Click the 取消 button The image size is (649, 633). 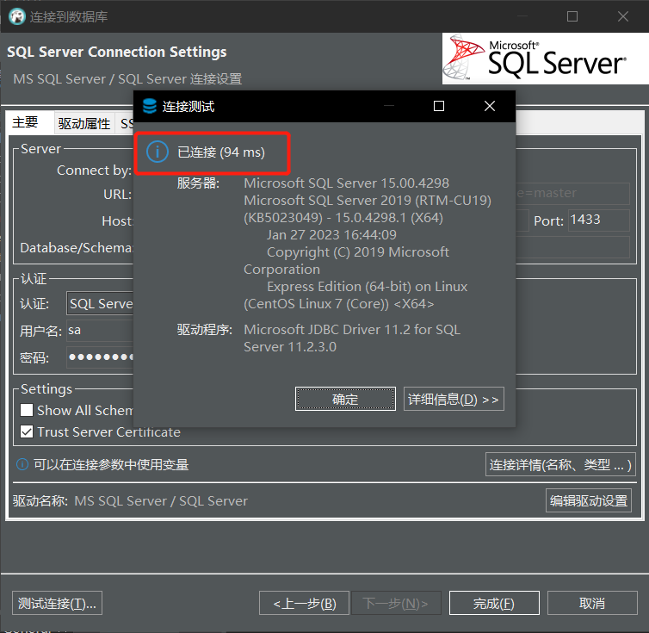pyautogui.click(x=592, y=603)
